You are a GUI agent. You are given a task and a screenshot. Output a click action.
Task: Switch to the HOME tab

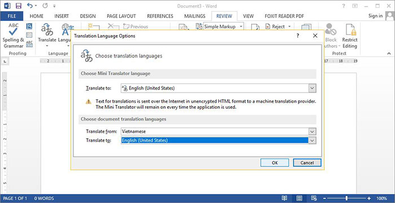[x=37, y=16]
